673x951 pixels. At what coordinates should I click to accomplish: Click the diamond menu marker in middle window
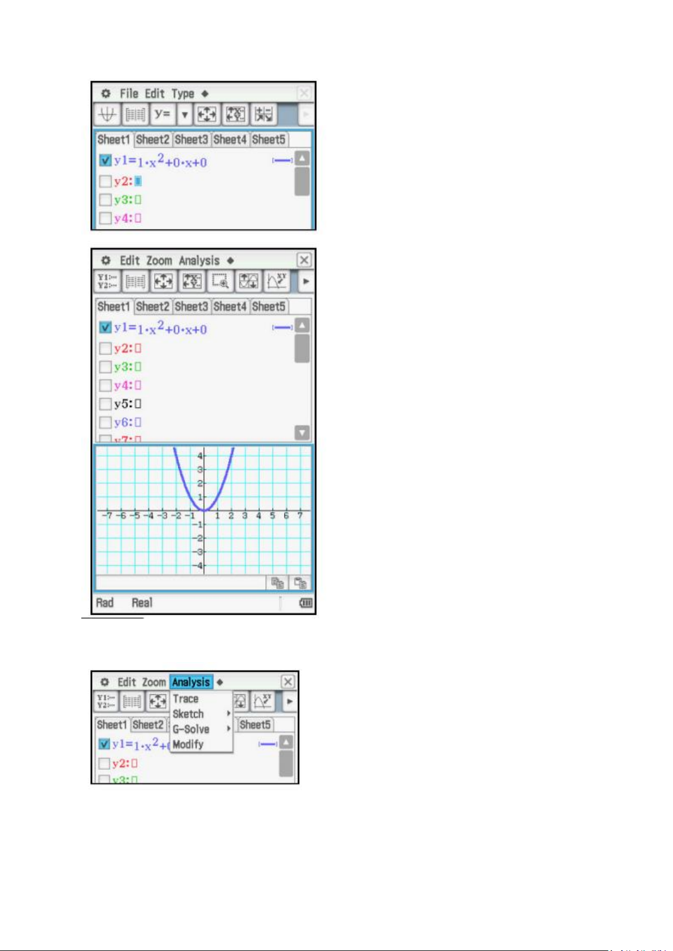pos(230,261)
